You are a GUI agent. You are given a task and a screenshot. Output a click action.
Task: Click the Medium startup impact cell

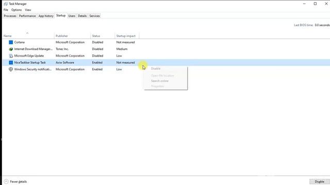(x=122, y=49)
